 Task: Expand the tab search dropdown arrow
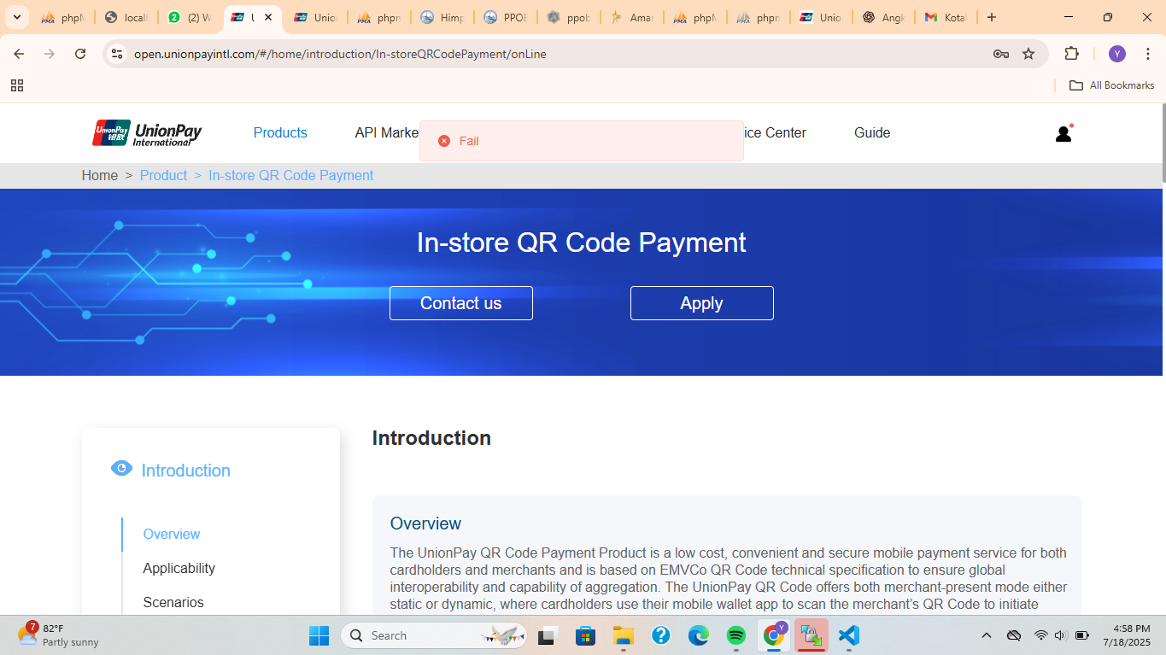point(16,17)
